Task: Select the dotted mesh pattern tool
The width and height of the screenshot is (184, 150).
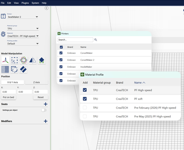Action: click(x=5, y=69)
